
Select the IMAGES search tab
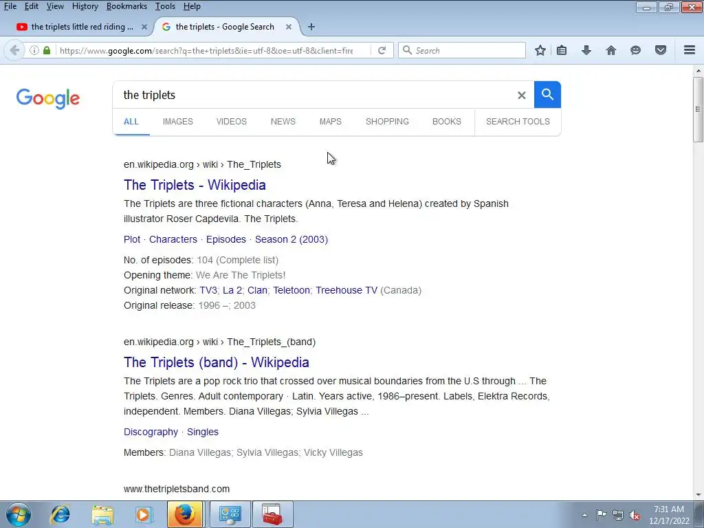(x=178, y=122)
